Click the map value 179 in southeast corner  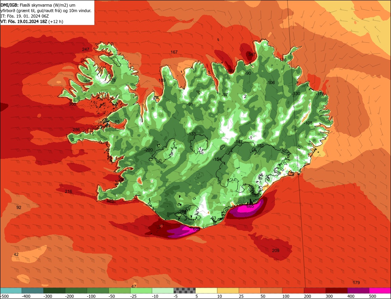point(356,283)
